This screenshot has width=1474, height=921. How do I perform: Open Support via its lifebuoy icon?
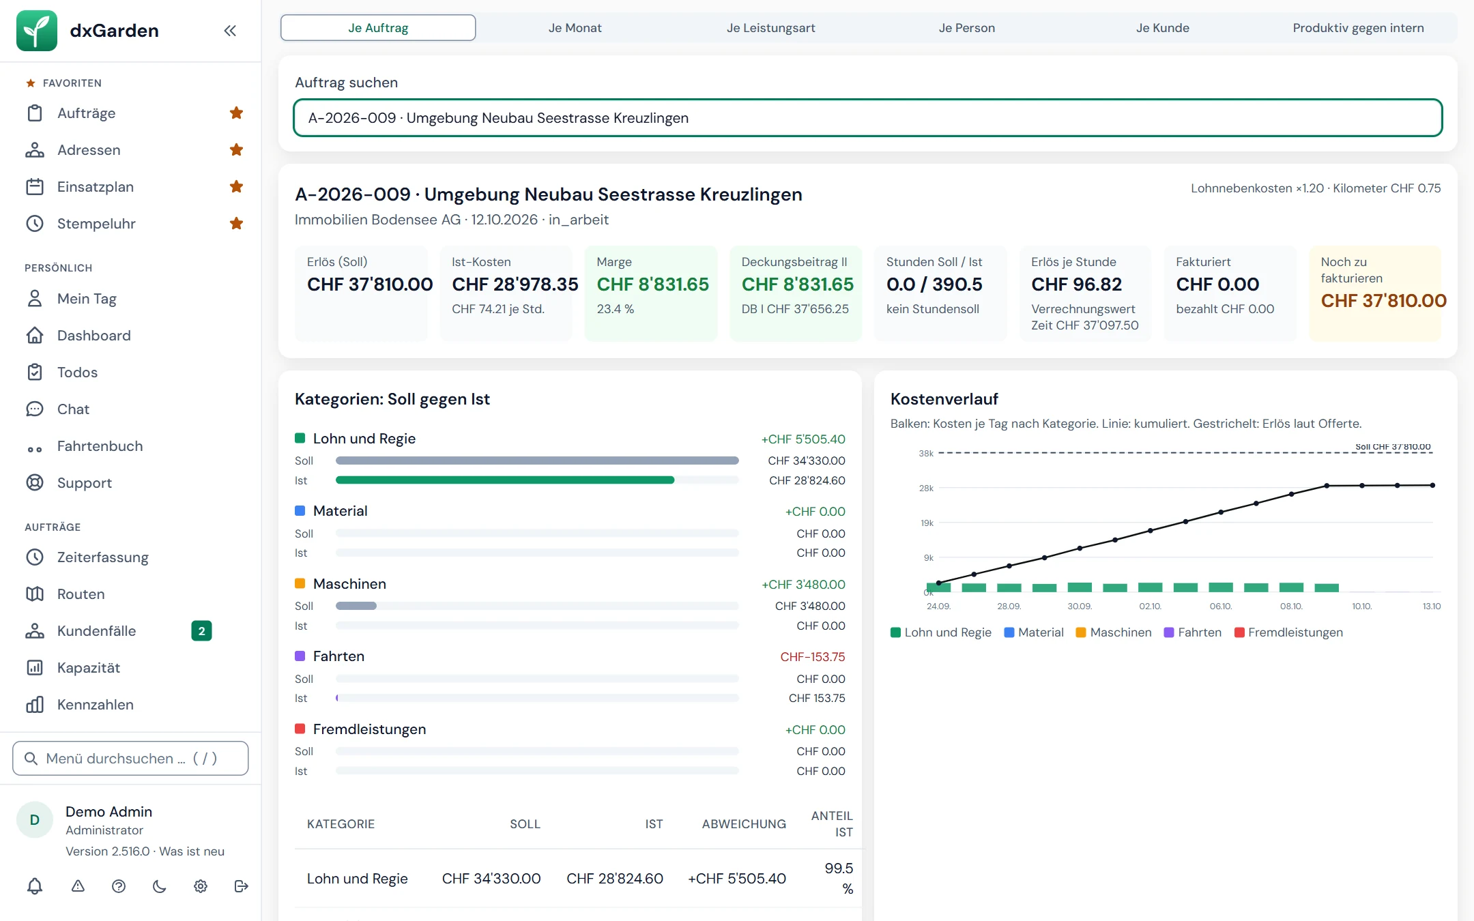pos(35,483)
